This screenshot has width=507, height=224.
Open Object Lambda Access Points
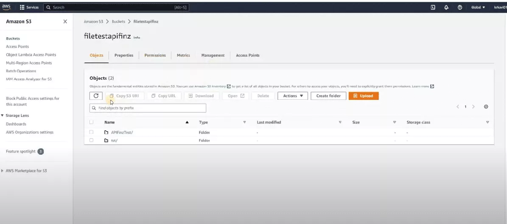(31, 55)
